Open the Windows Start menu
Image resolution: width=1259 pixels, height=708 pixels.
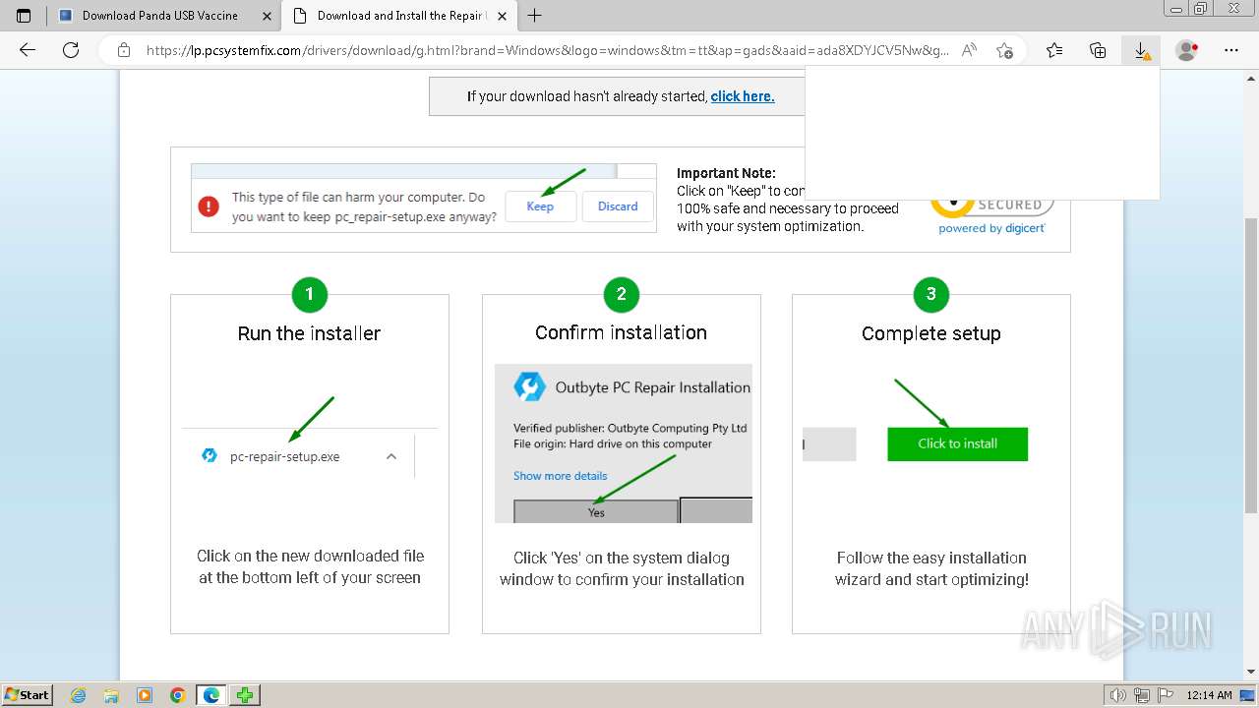pos(28,695)
